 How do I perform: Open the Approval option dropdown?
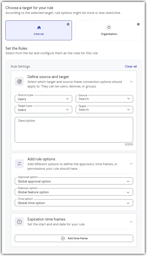[74, 181]
